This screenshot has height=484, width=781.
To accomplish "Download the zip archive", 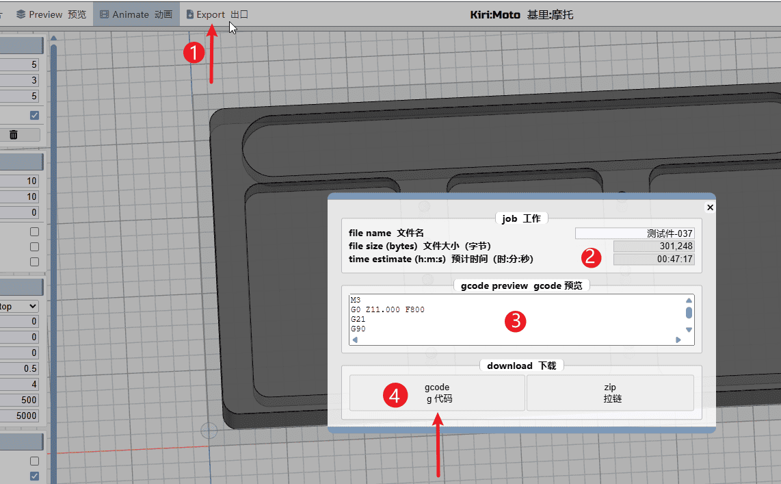I will click(x=610, y=393).
